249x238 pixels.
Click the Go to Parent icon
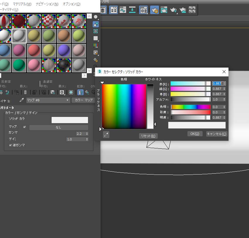(87, 92)
